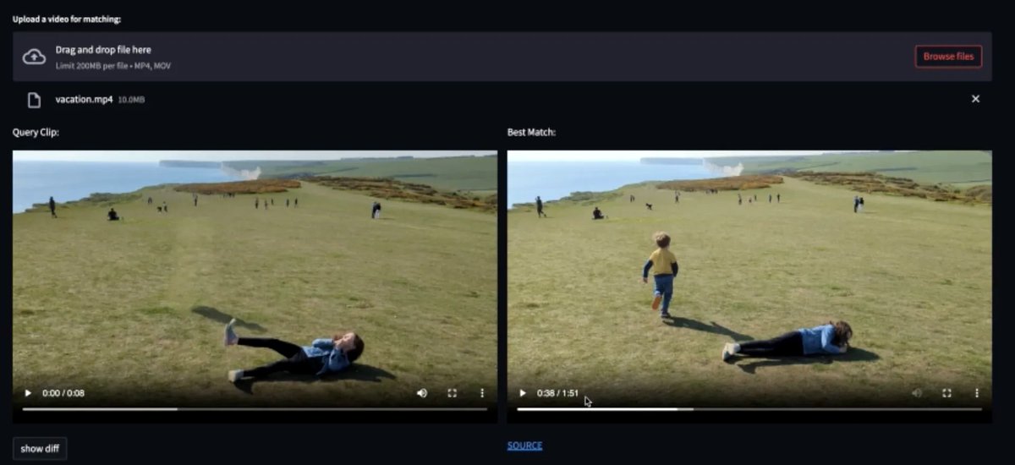Click the vacation.mp4 file icon
Image resolution: width=1015 pixels, height=465 pixels.
34,100
